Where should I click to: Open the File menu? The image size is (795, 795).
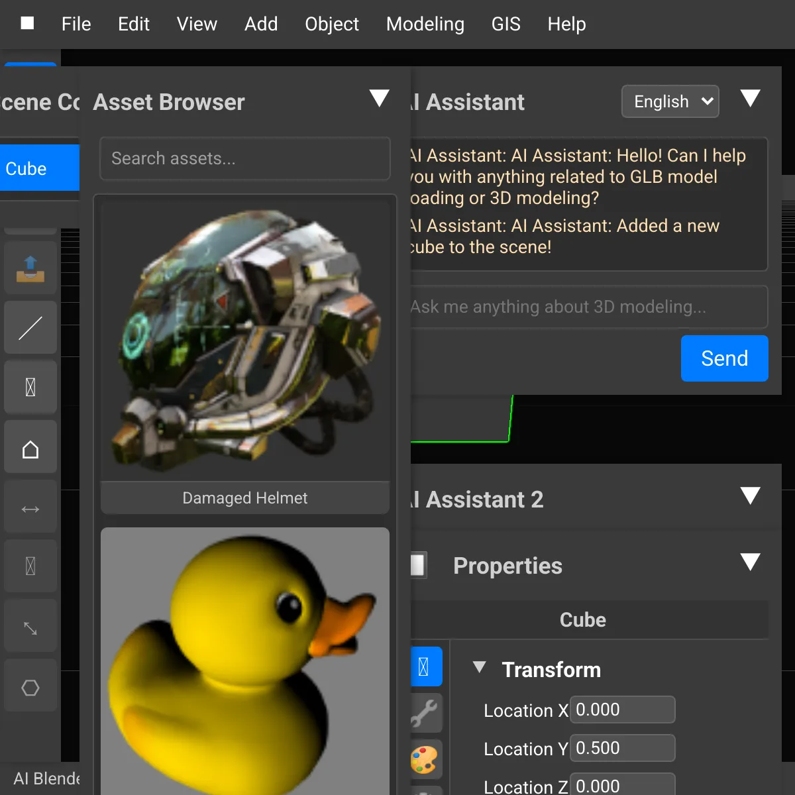(76, 24)
